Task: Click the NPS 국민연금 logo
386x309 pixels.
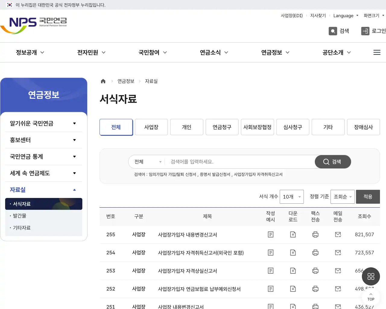Action: point(33,25)
